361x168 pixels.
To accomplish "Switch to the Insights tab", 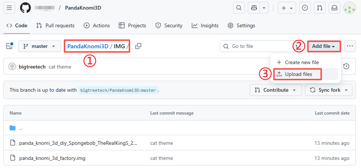I will point(205,25).
